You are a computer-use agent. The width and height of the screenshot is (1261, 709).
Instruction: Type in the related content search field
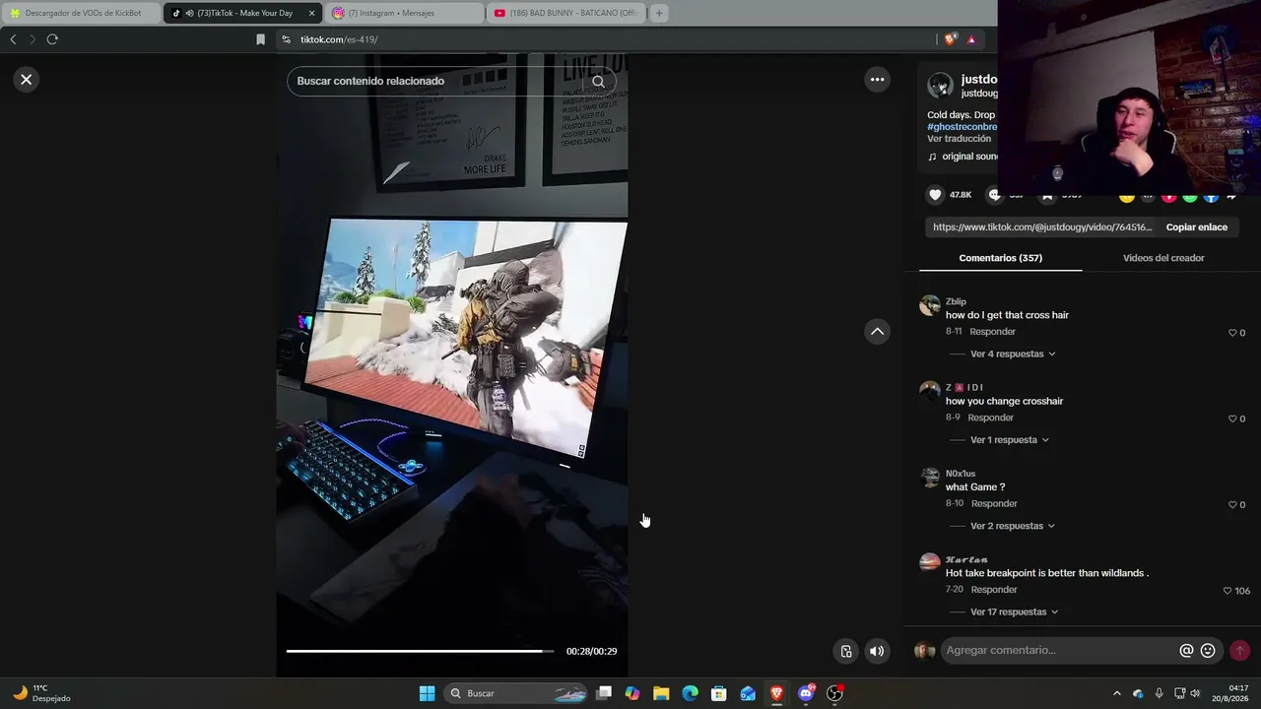(x=441, y=81)
